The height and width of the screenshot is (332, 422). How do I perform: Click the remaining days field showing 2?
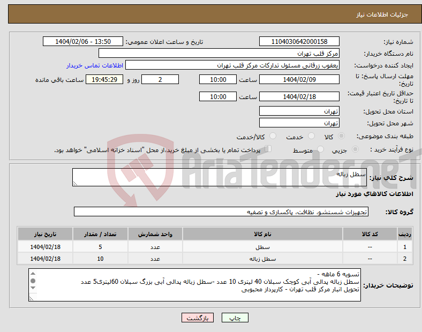160,80
